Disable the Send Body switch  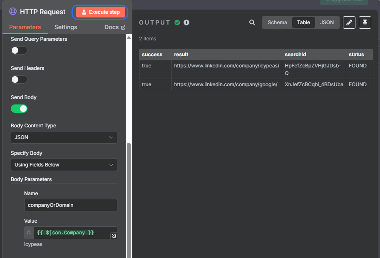(19, 109)
